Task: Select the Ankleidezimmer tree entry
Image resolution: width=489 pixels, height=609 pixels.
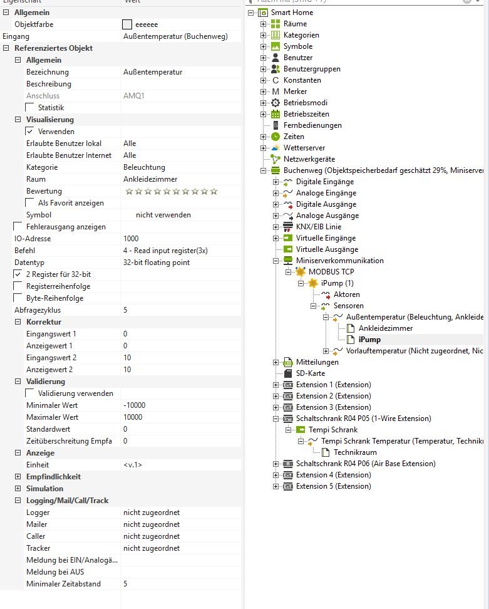Action: 386,328
